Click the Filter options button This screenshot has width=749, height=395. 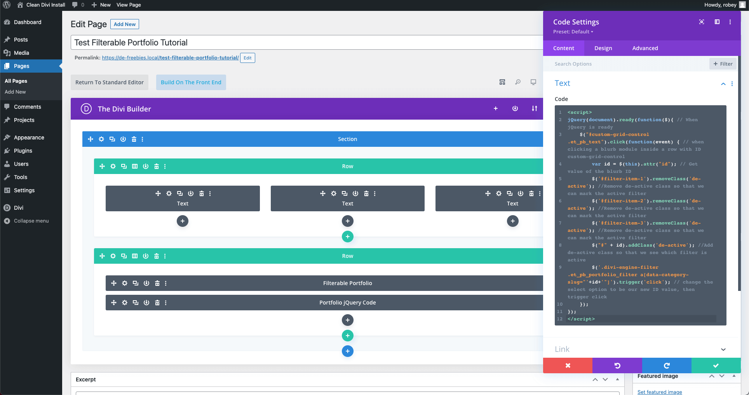tap(723, 64)
